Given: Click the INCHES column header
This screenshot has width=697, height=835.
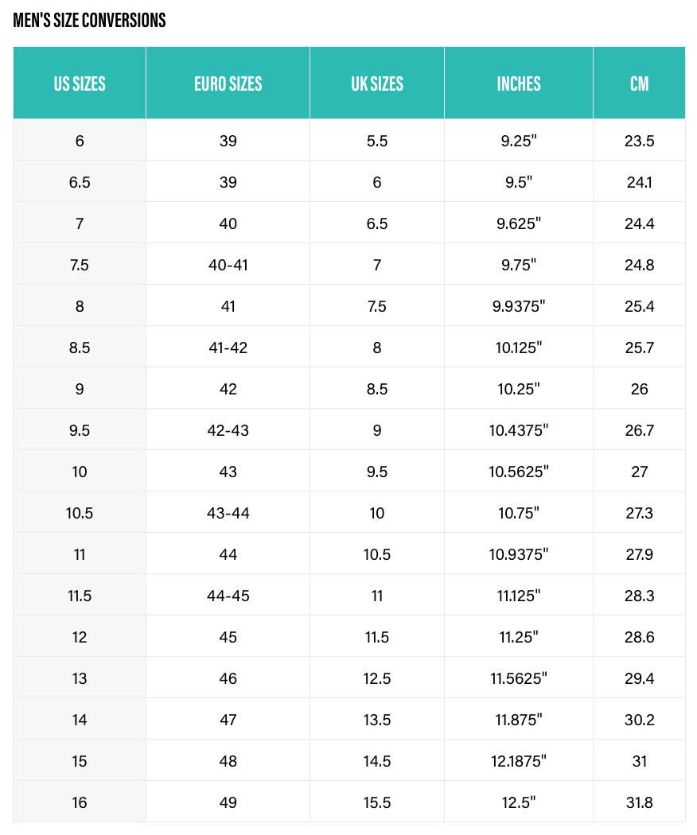Looking at the screenshot, I should click(x=519, y=83).
